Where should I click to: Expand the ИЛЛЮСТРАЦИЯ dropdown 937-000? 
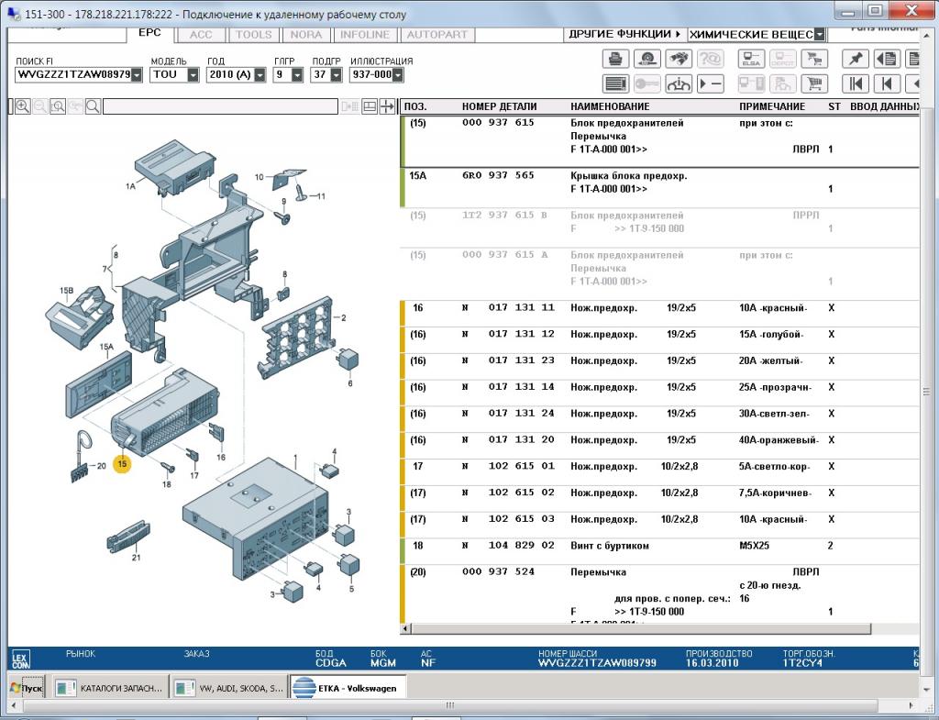click(398, 75)
